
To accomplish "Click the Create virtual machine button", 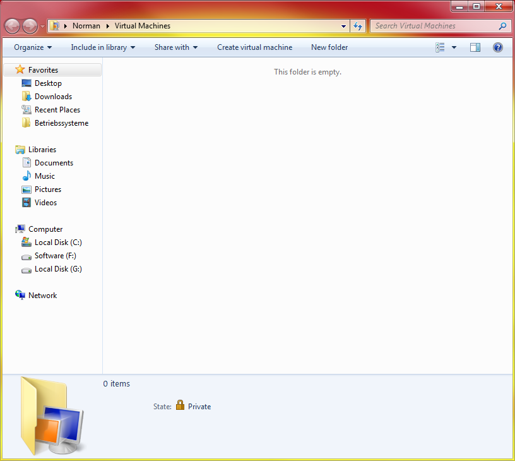I will click(254, 47).
